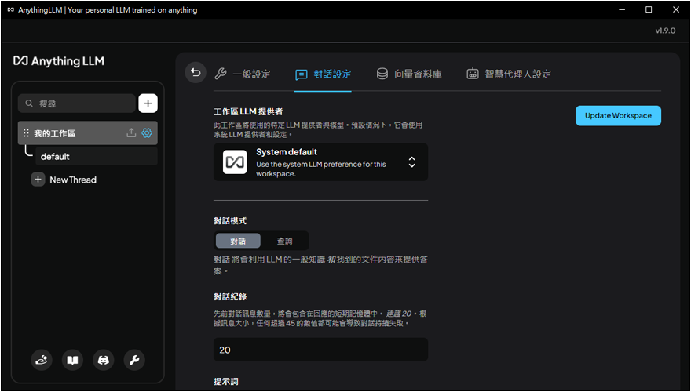Screen dimensions: 691x392
Task: Select 對話 chat mode
Action: [x=238, y=241]
